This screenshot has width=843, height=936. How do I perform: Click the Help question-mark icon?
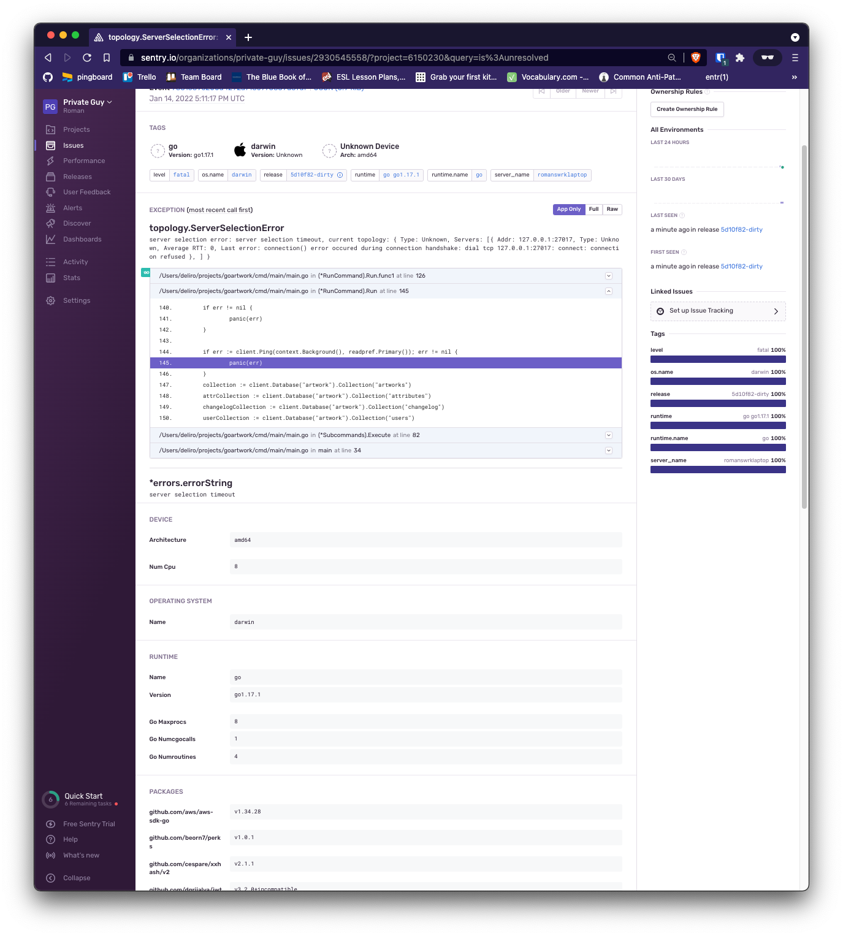click(x=51, y=839)
